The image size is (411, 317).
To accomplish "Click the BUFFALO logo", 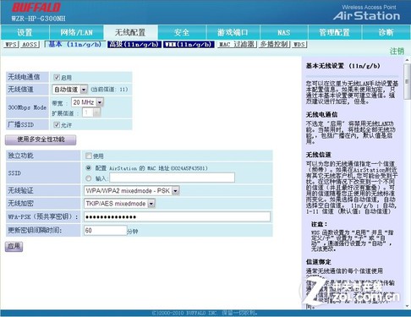I will pyautogui.click(x=36, y=8).
